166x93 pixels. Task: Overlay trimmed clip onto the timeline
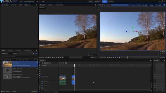coord(63,57)
